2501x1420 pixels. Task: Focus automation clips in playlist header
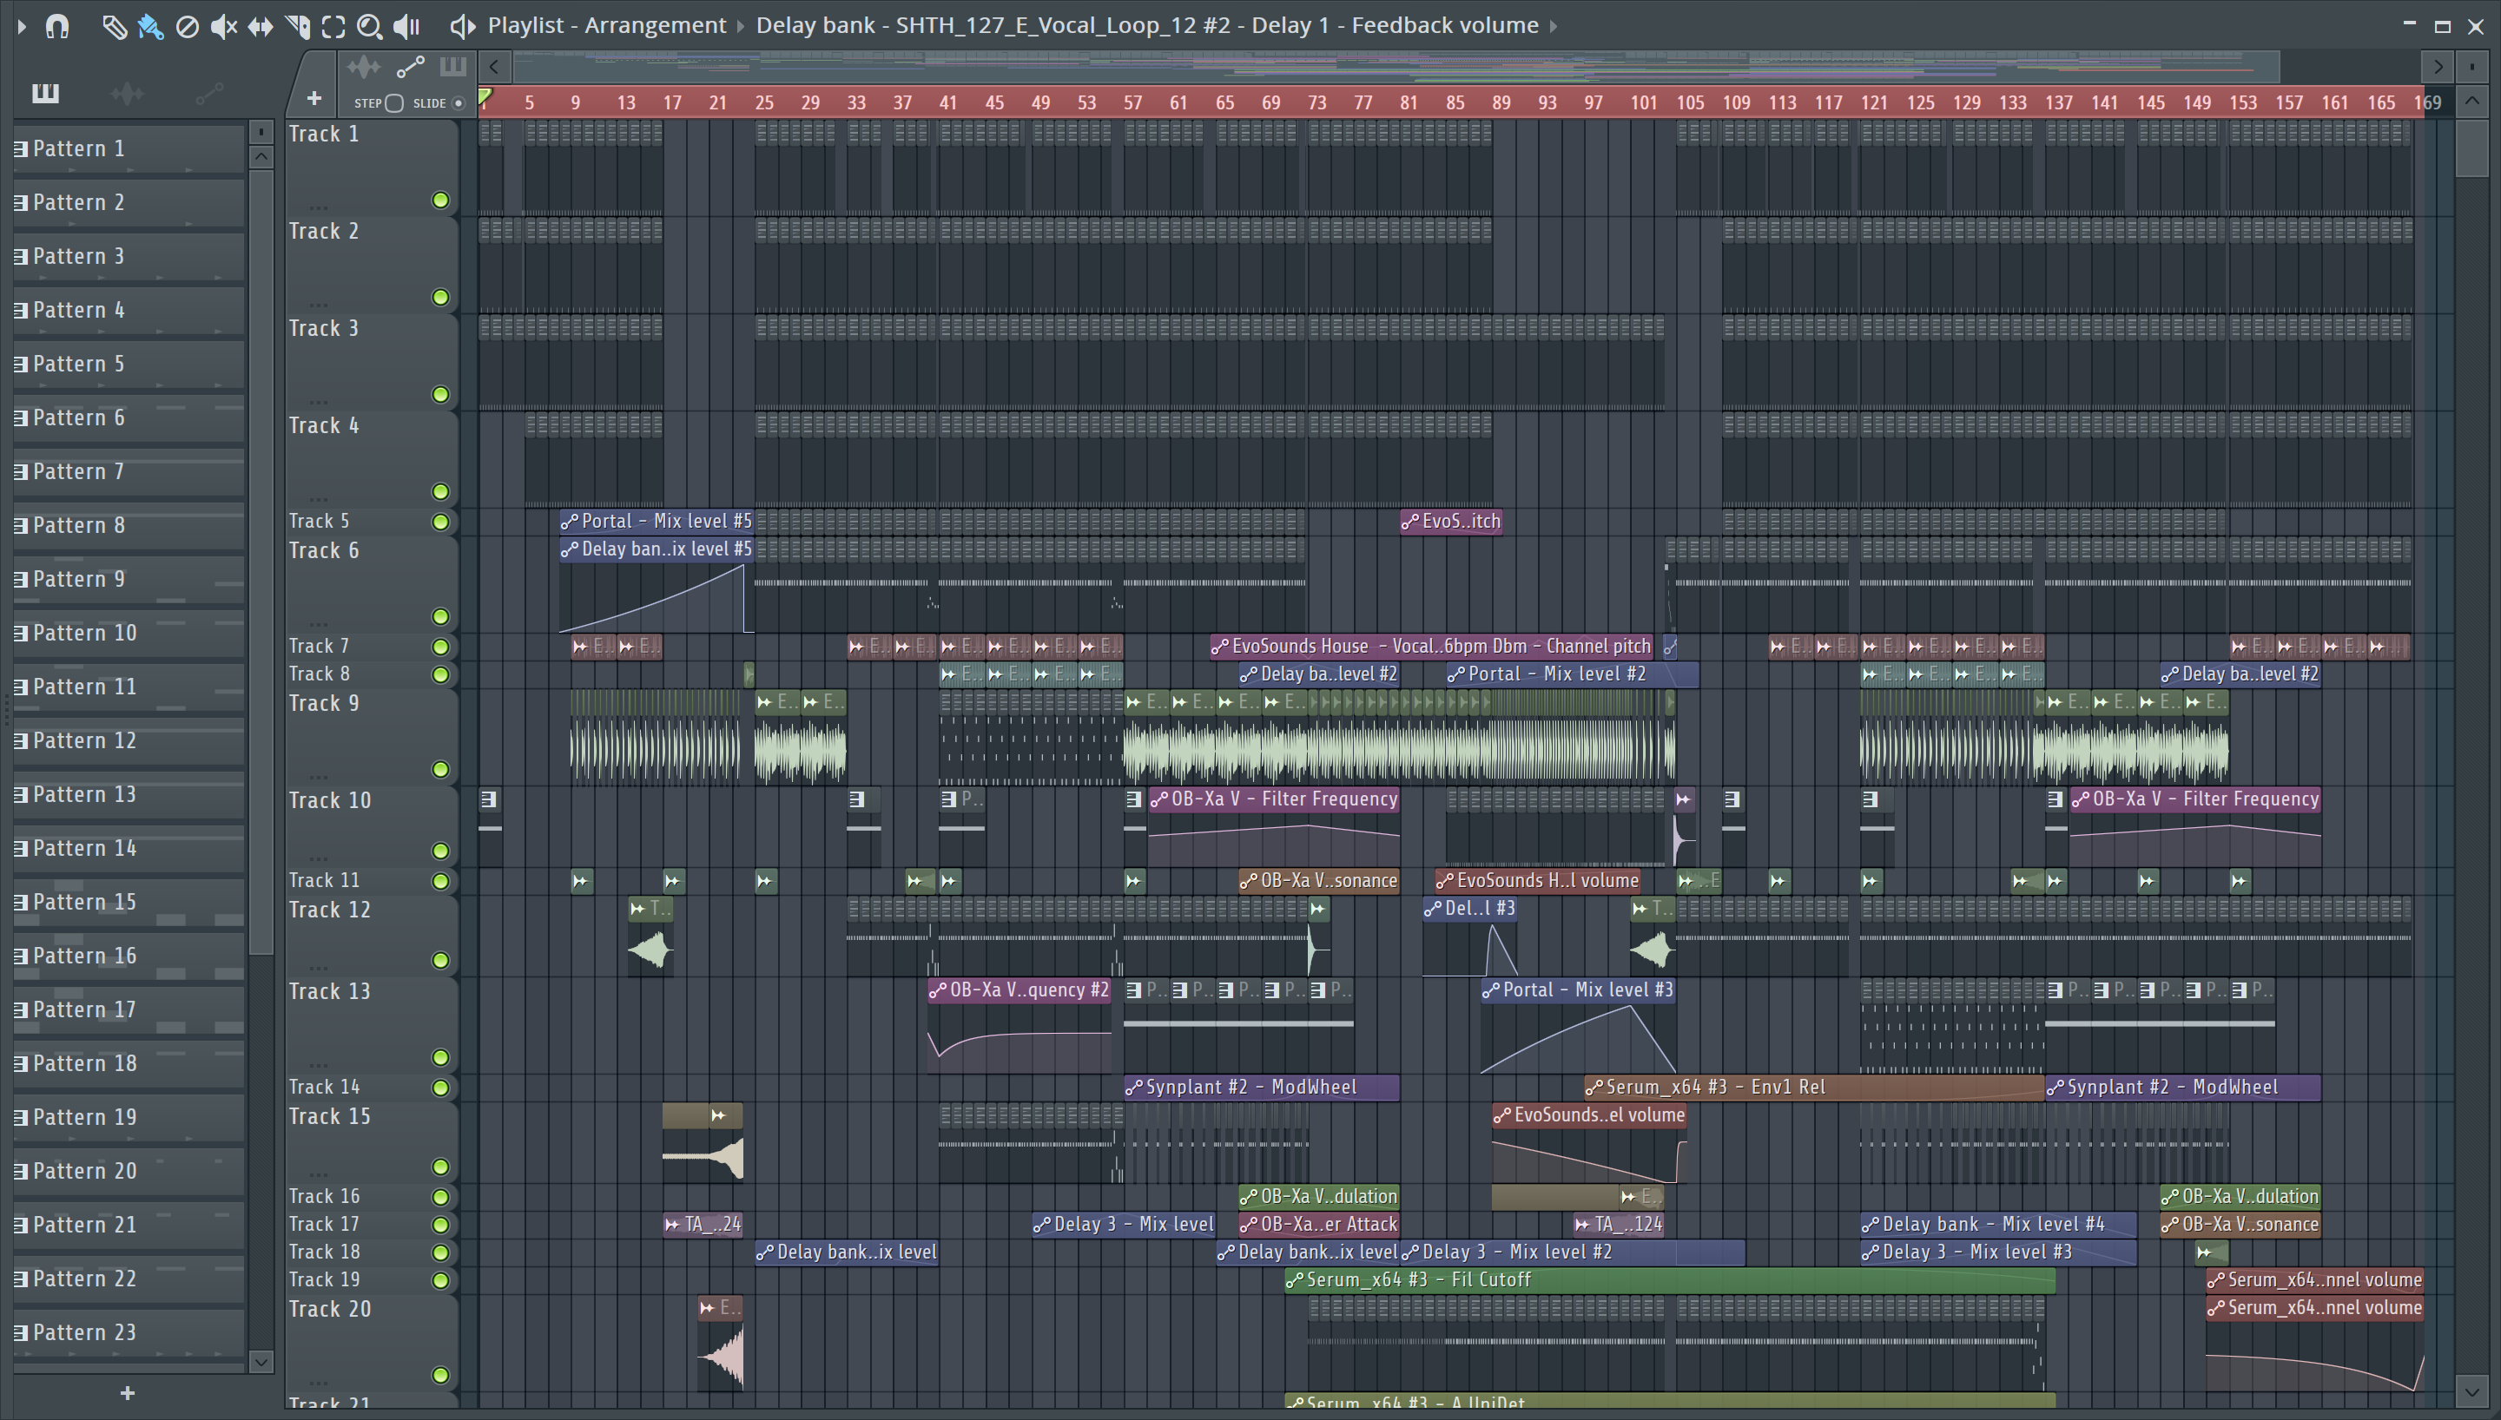pos(410,66)
